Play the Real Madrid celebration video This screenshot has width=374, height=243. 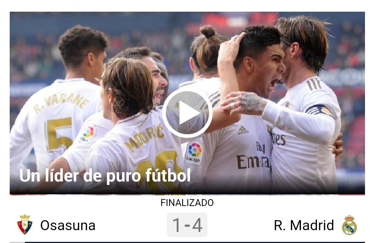coord(187,113)
